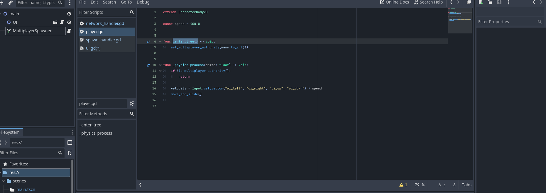Click the UI node's open-scene clapperboard icon
The image size is (546, 193).
coord(55,22)
